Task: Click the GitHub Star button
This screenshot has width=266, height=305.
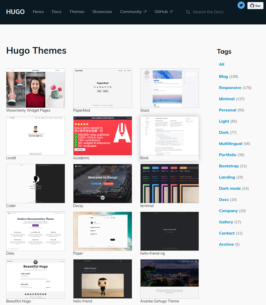Action: click(x=255, y=6)
